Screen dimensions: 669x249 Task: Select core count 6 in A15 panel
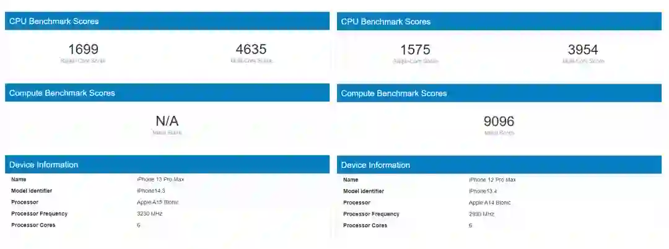(138, 225)
